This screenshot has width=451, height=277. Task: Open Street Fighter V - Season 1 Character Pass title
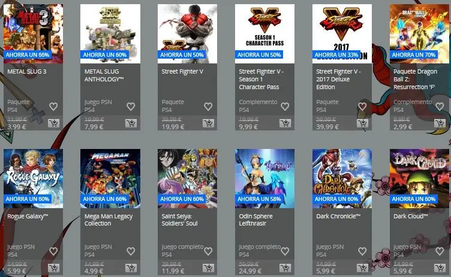pyautogui.click(x=261, y=79)
